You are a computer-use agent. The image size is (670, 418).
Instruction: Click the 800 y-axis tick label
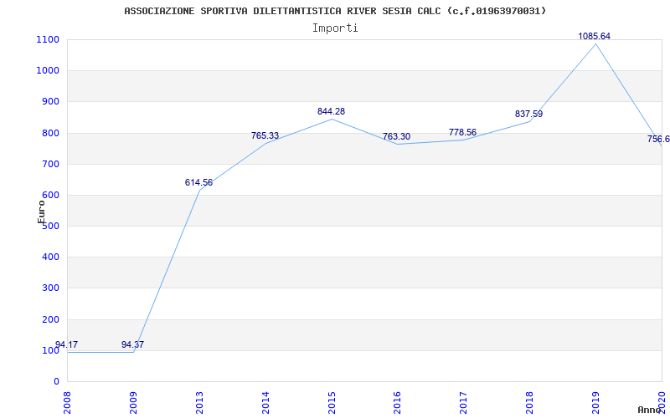pyautogui.click(x=50, y=133)
